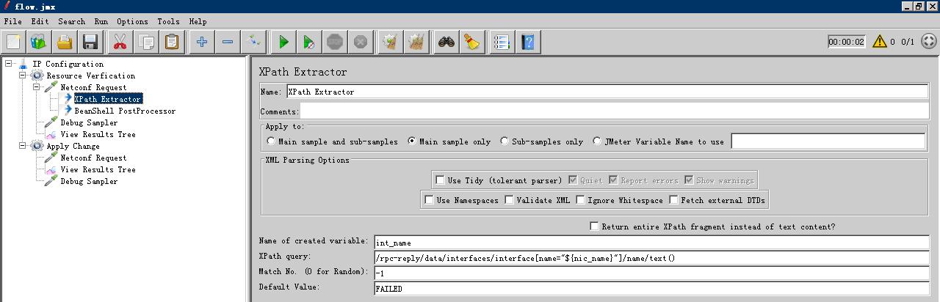Expand all tree nodes with plus icon

202,42
